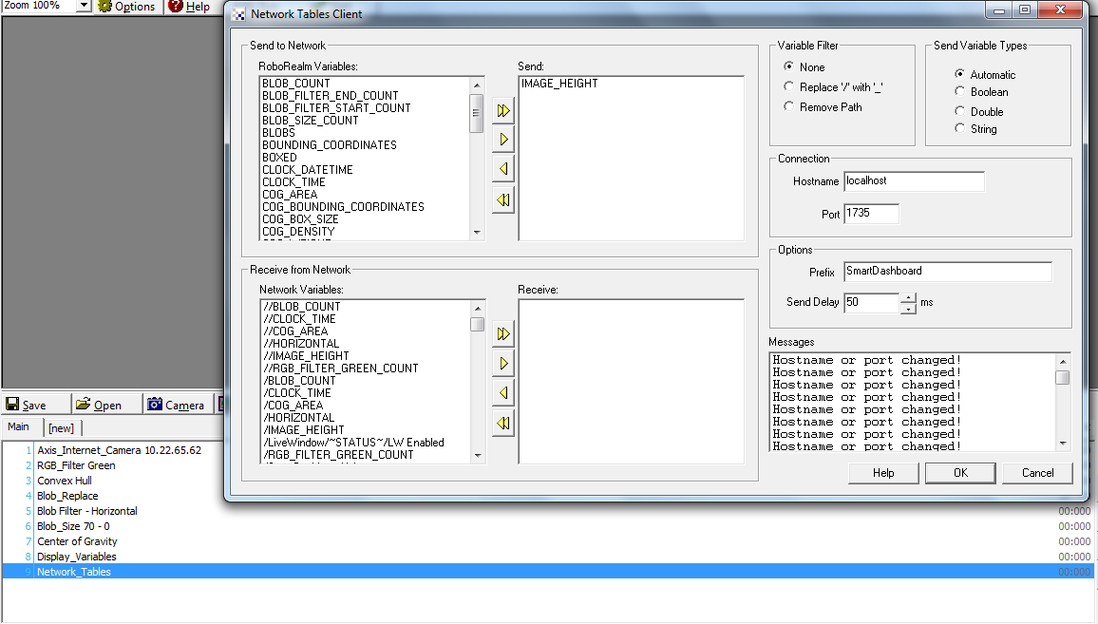Click the Help button in dialog
Screen dimensions: 1098x624
pos(883,473)
